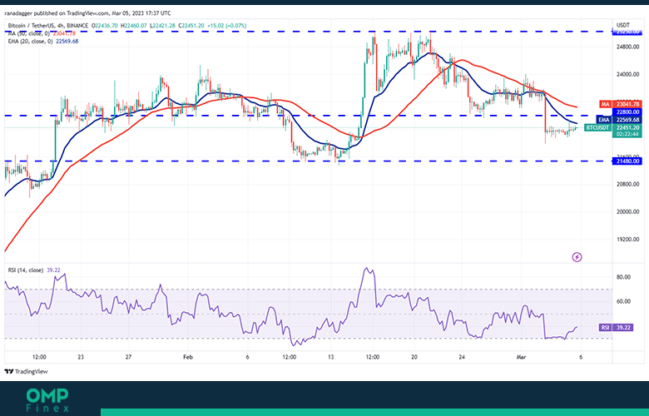Select the 21480.00 horizontal line price label
Viewport: 649px width, 416px height.
(x=627, y=161)
